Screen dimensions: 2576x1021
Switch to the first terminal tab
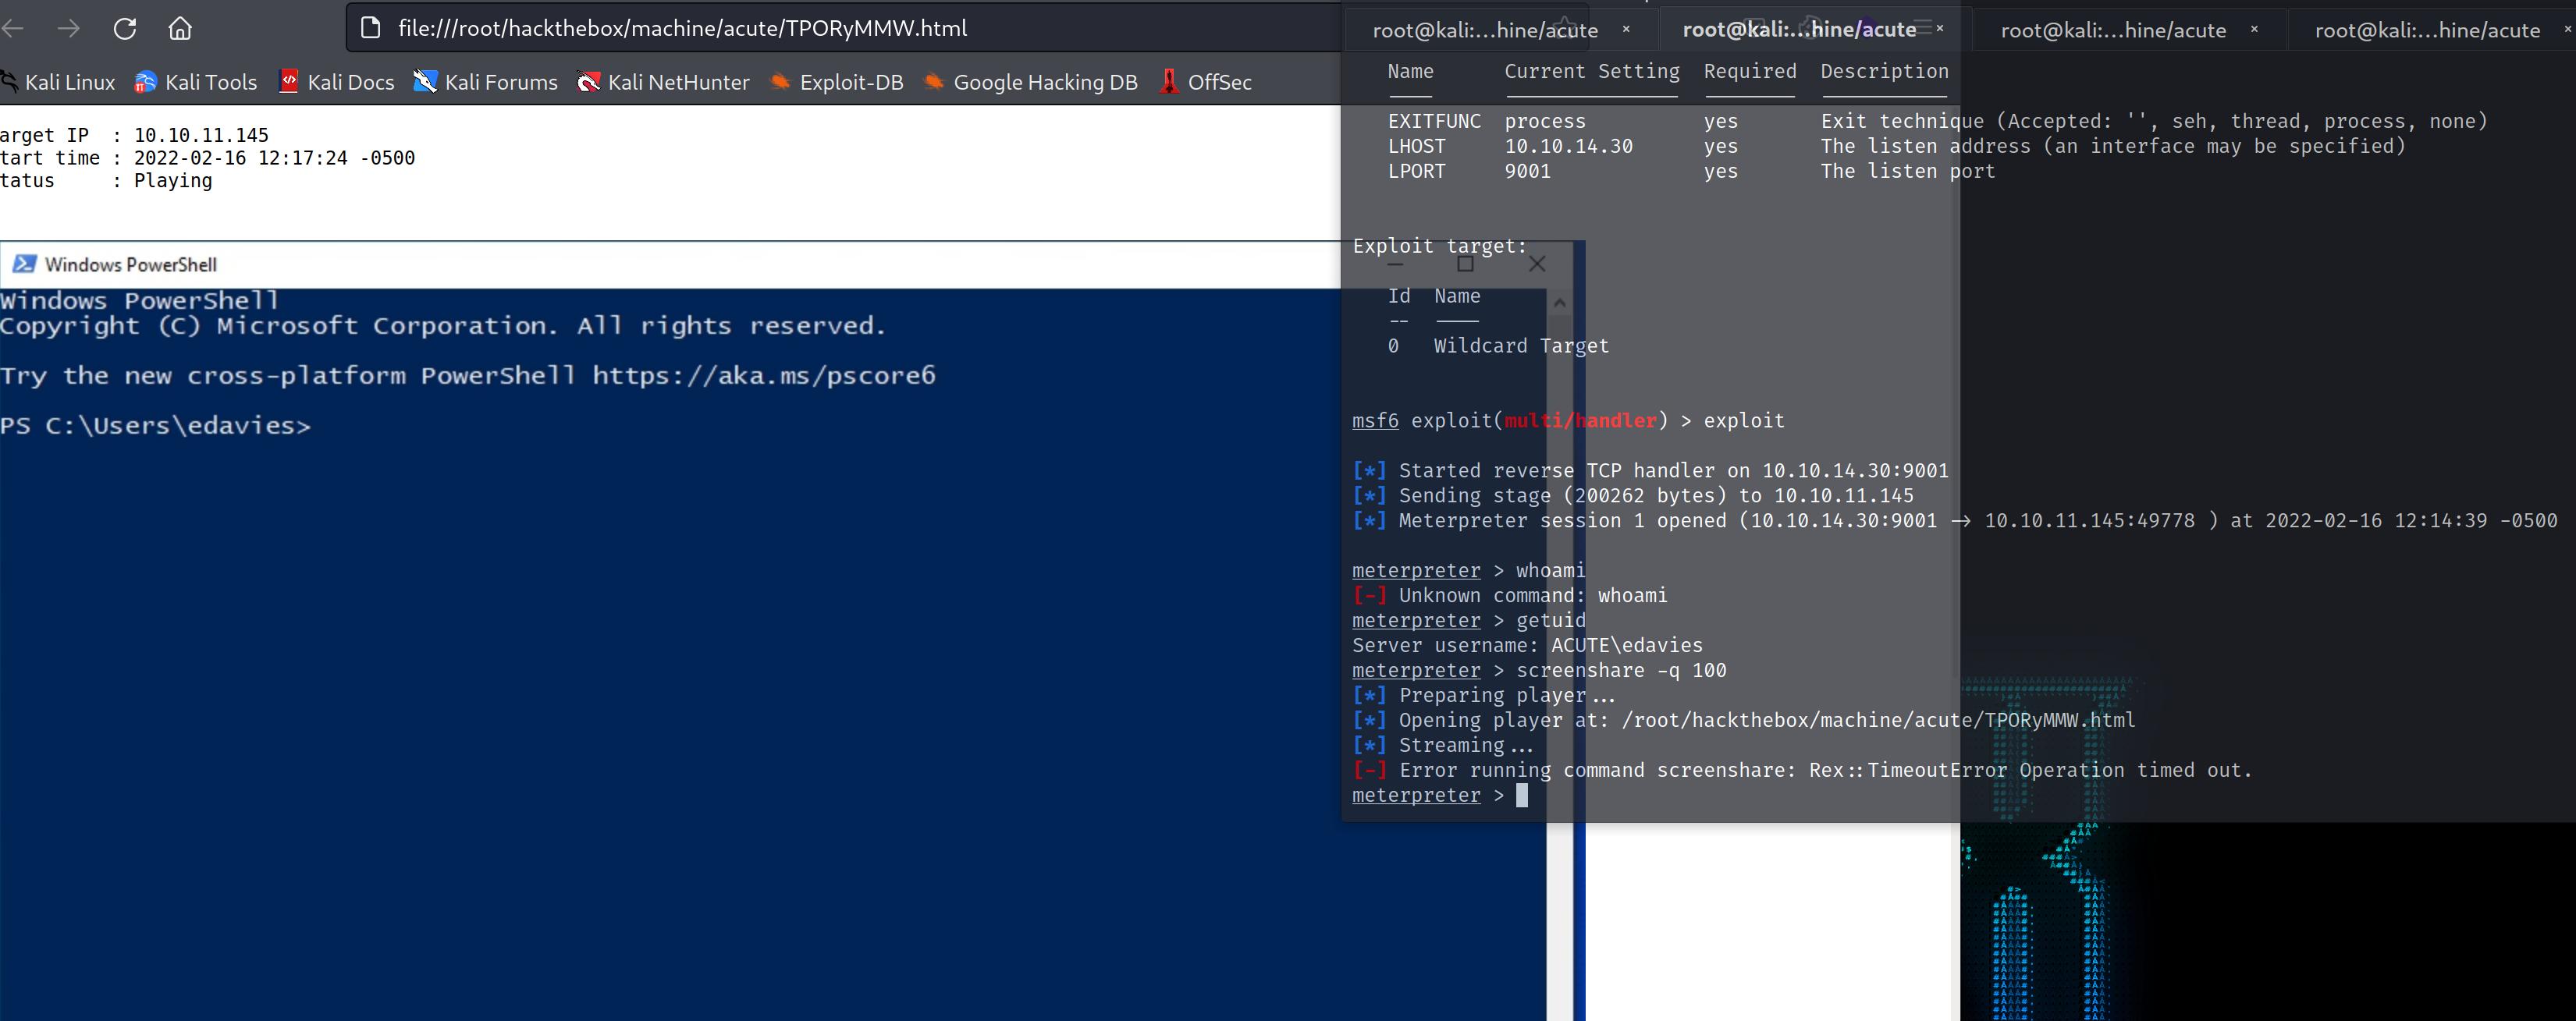point(1484,30)
